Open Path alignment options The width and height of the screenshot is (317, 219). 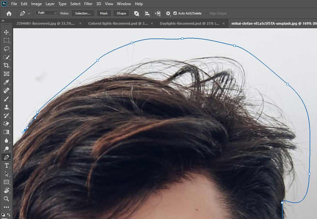[x=147, y=13]
